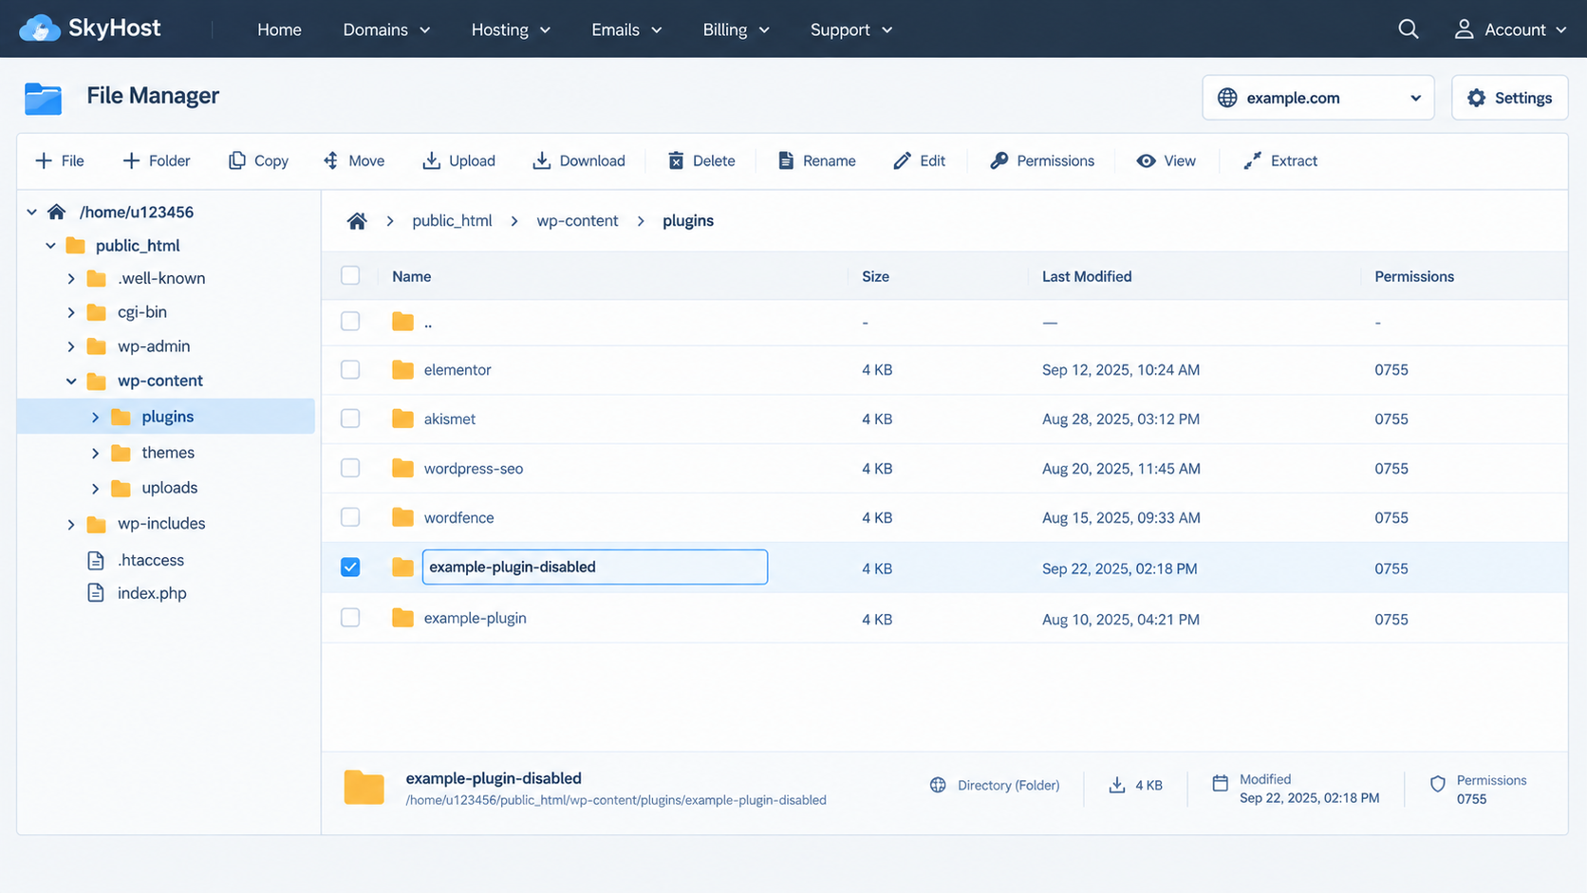1587x893 pixels.
Task: Click the index.php file icon in tree
Action: click(x=96, y=593)
